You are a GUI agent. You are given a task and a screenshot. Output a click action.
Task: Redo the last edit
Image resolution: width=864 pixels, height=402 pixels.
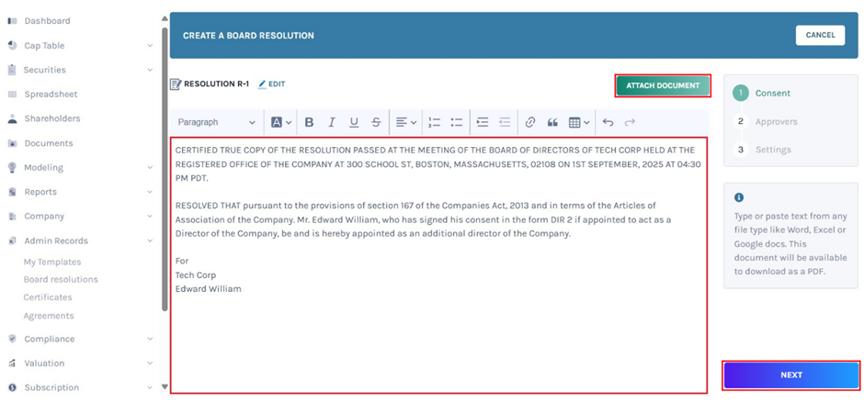coord(630,122)
